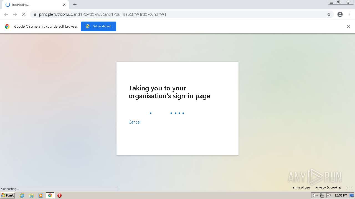The width and height of the screenshot is (355, 199).
Task: Click the Connecting status text
Action: click(x=10, y=189)
